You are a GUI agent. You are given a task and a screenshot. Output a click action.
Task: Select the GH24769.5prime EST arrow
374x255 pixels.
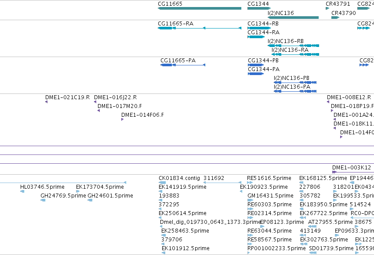(43, 200)
